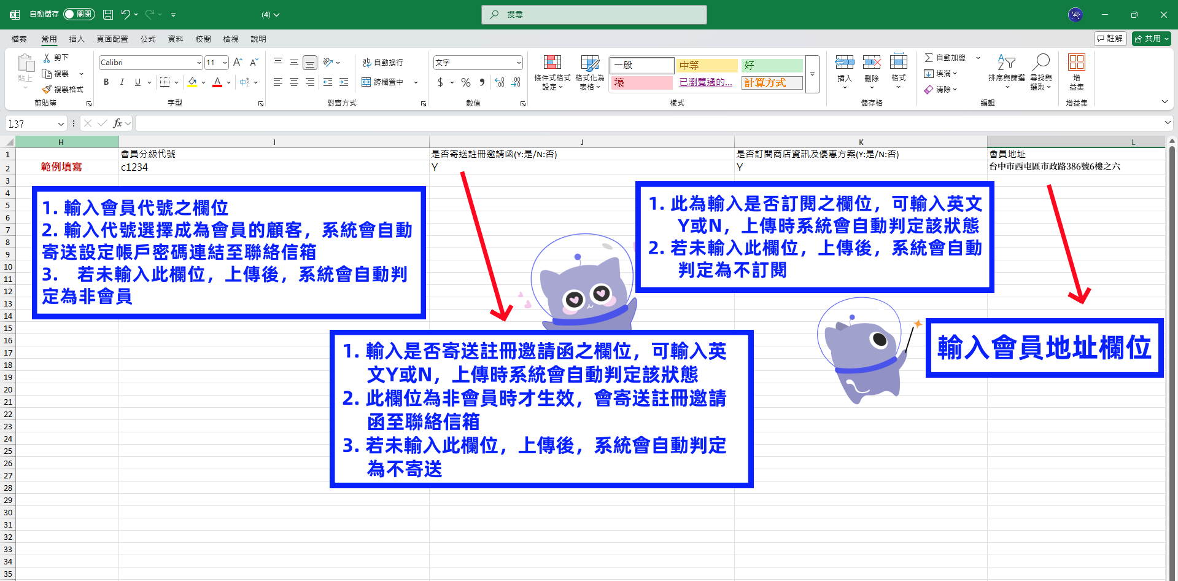
Task: Increase font size with the larger A
Action: pos(238,62)
